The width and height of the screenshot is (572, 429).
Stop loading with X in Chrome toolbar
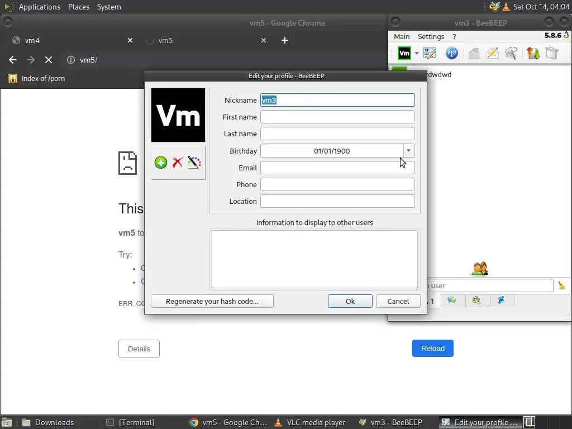pos(49,60)
